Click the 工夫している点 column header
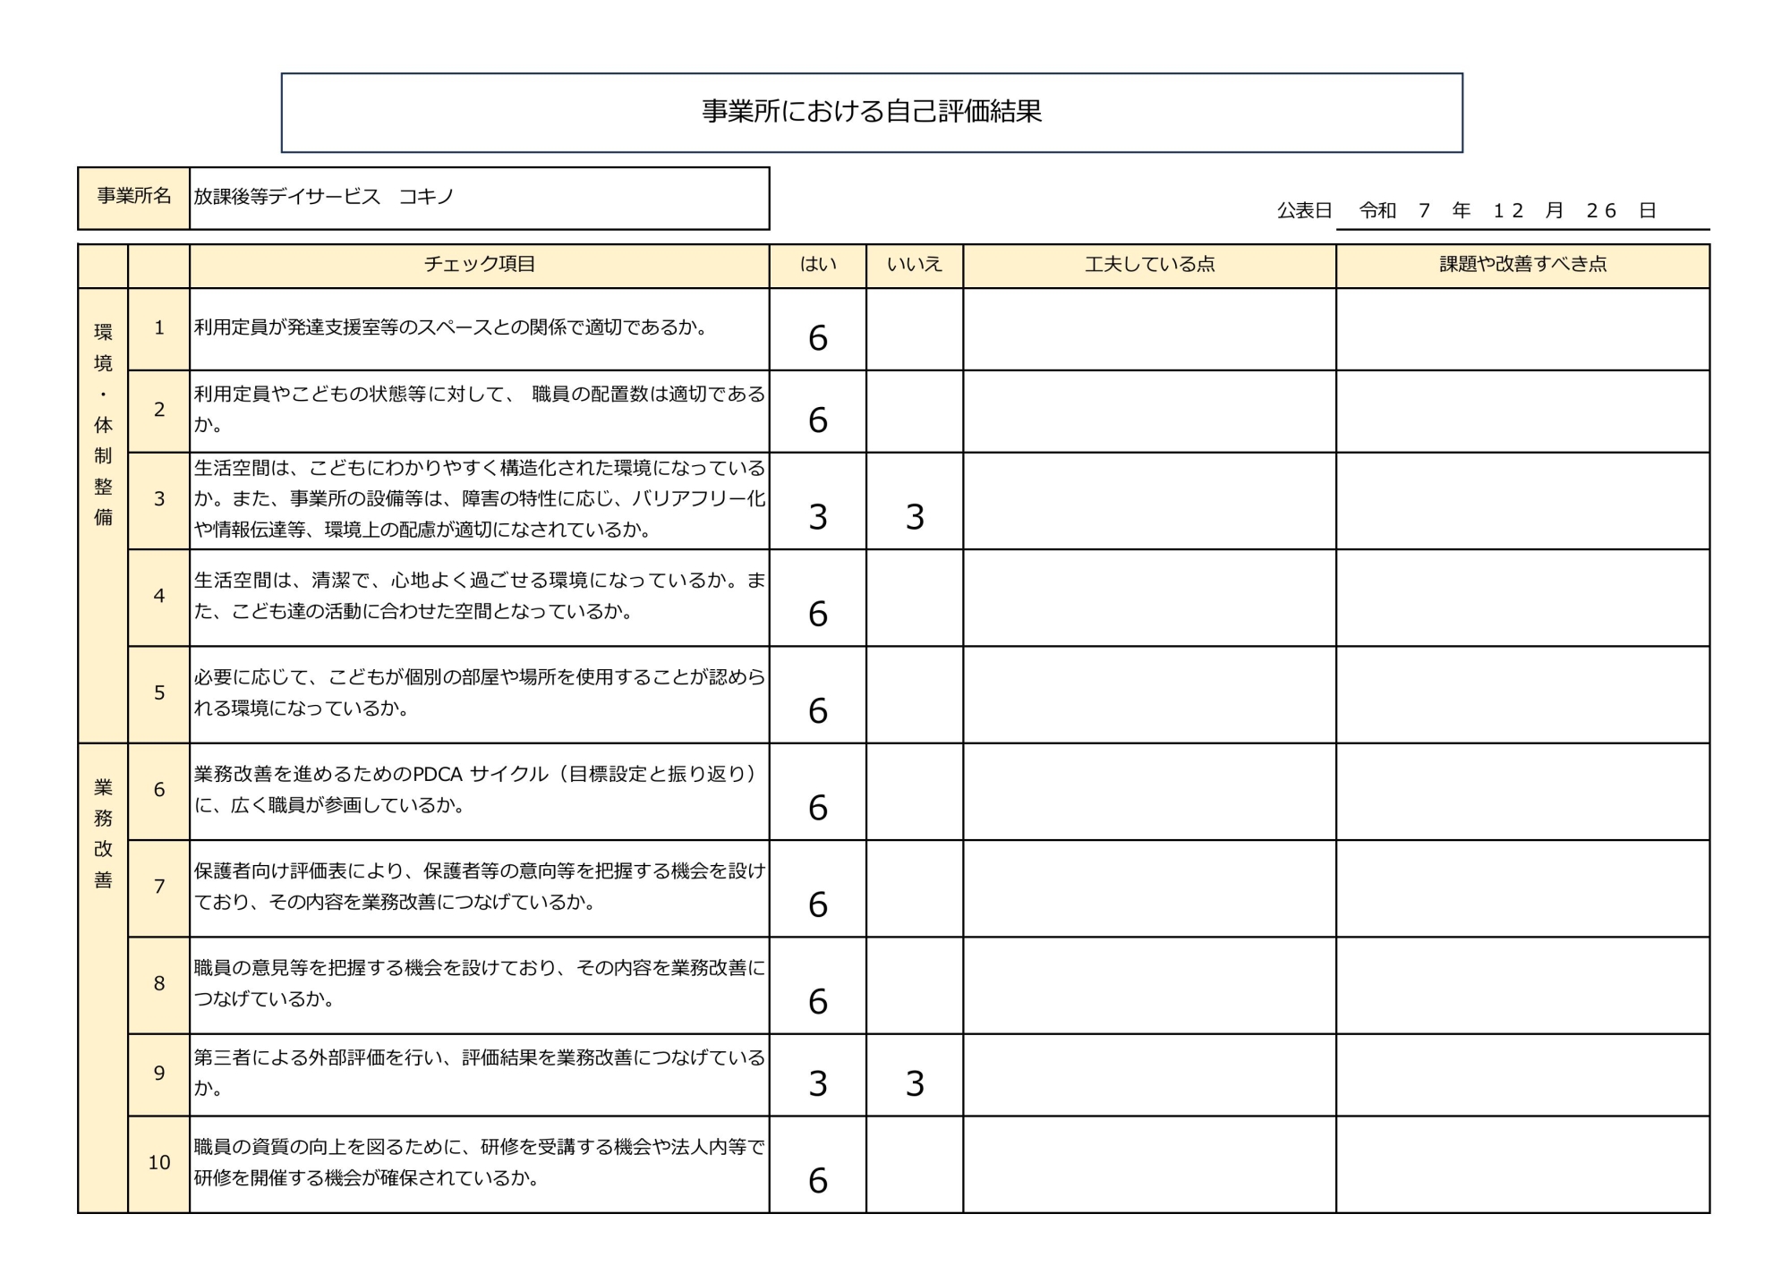 point(1149,265)
